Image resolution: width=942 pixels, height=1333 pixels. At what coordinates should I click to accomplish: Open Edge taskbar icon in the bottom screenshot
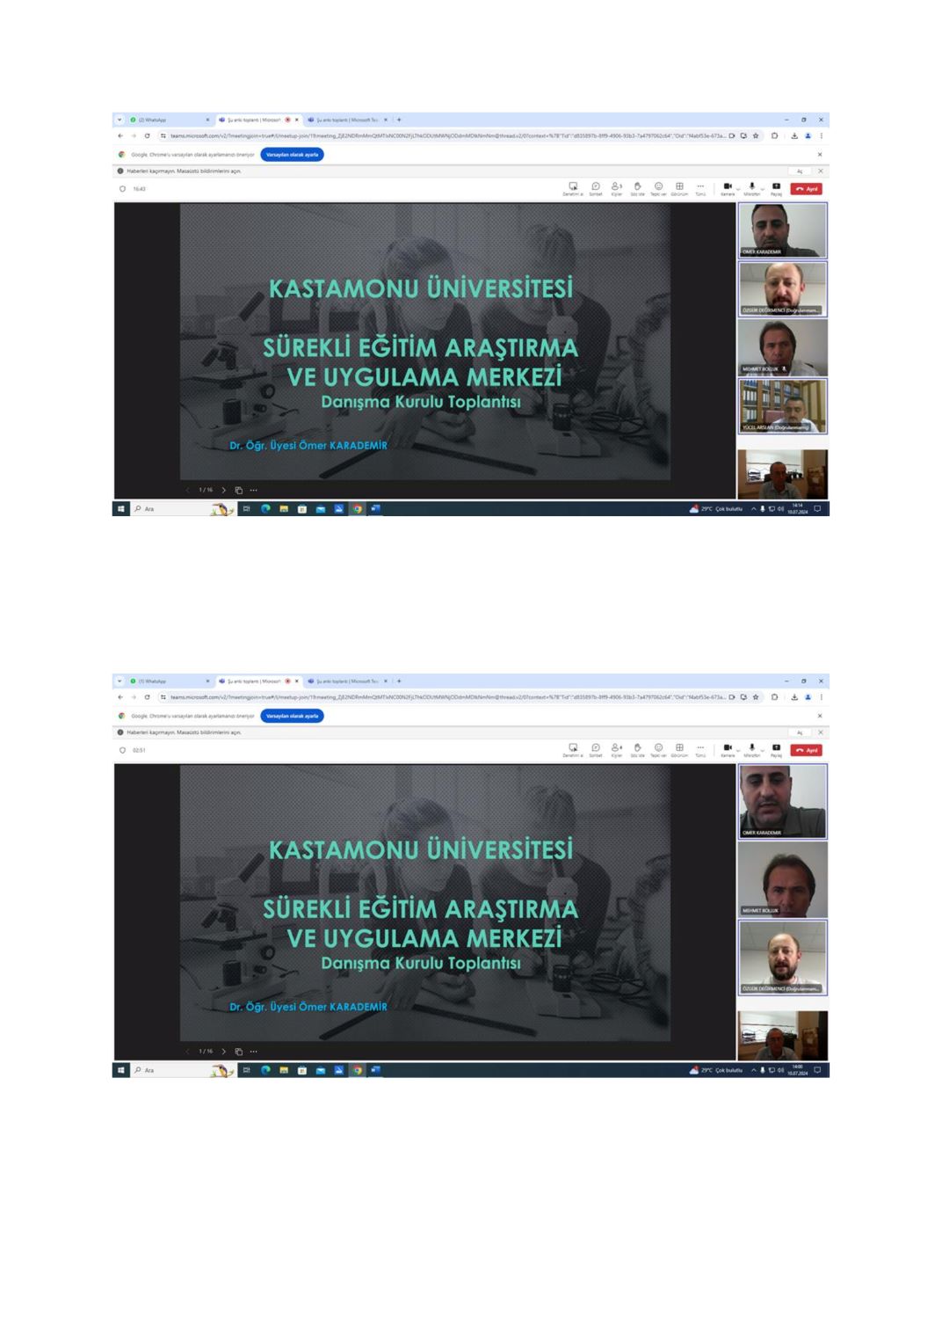coord(264,1070)
